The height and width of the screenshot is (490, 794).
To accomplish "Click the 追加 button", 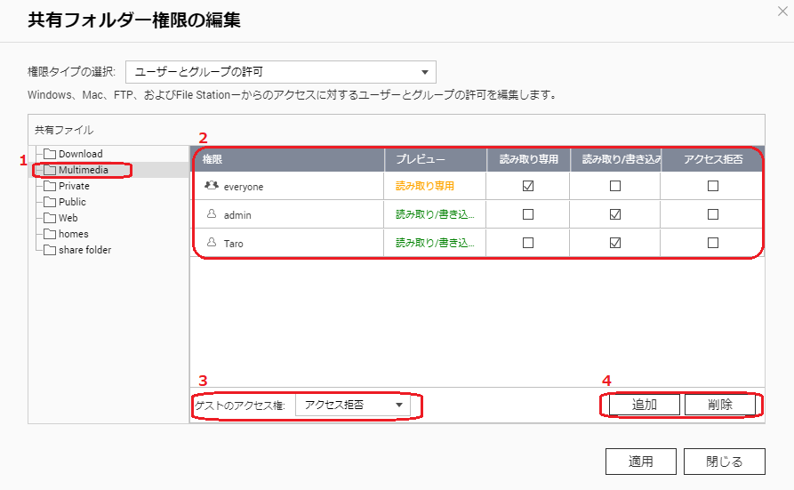I will (x=644, y=405).
